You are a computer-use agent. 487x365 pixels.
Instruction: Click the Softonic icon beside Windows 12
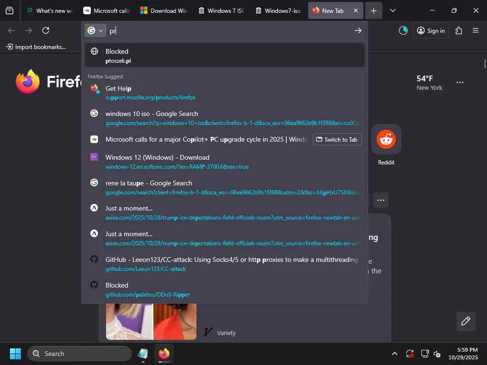pyautogui.click(x=94, y=157)
